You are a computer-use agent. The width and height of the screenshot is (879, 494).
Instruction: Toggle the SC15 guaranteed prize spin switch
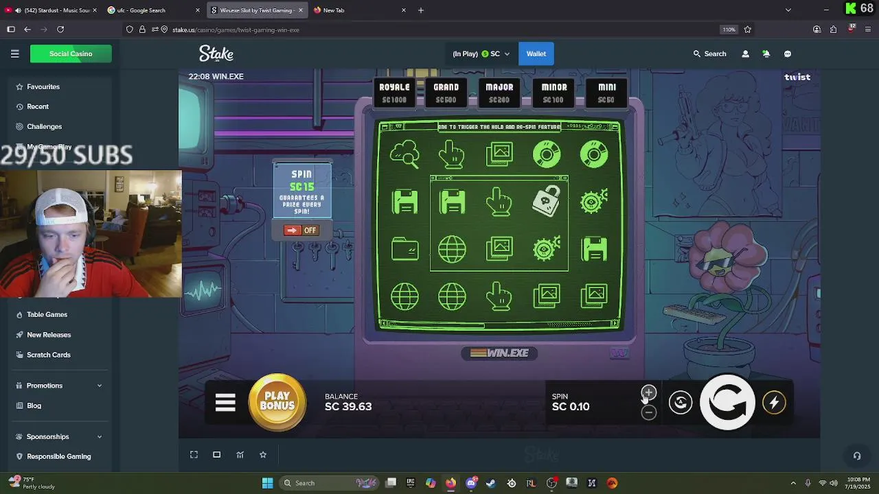301,231
